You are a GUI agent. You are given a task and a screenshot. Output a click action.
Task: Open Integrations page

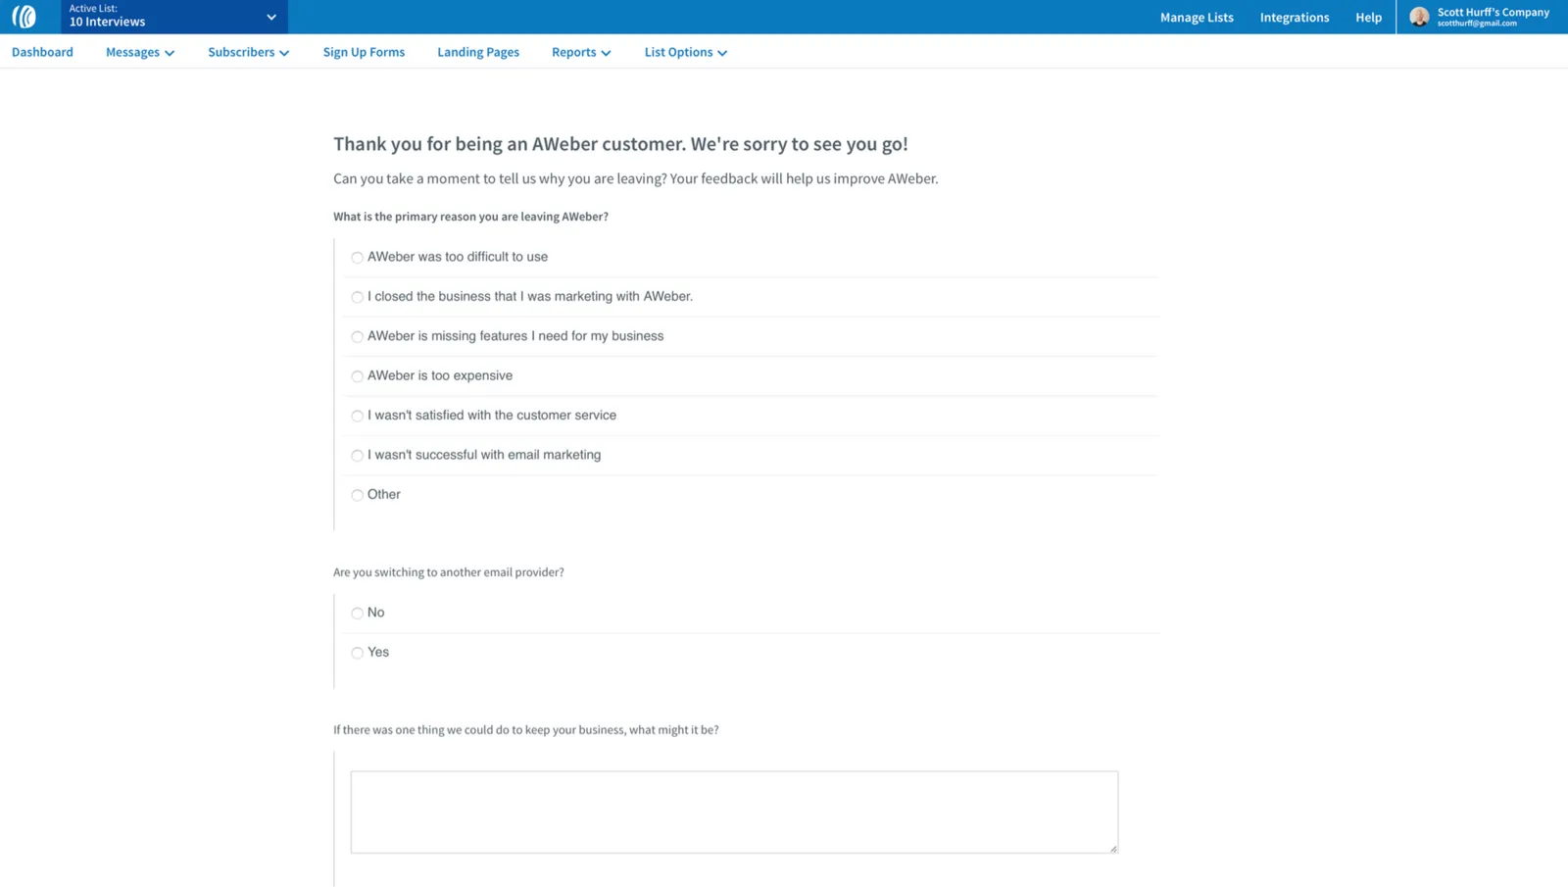point(1295,17)
